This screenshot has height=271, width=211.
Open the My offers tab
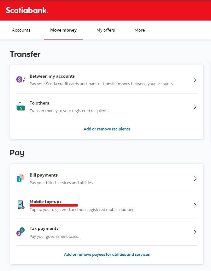pos(106,30)
